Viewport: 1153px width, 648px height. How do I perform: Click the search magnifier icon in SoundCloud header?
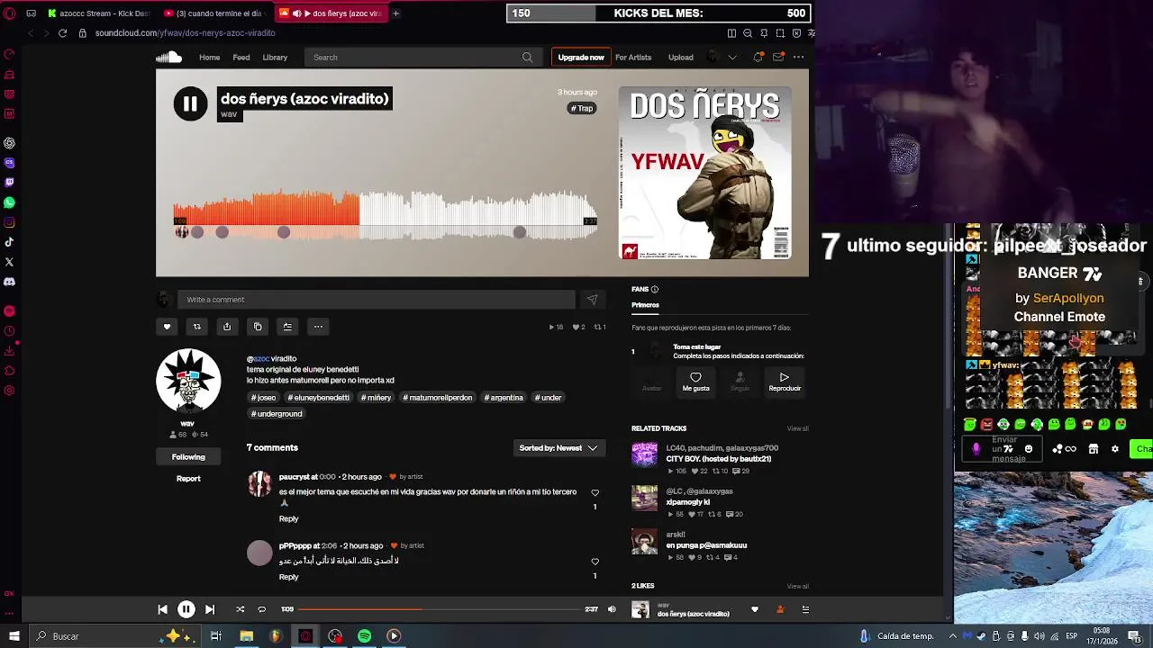click(x=527, y=58)
